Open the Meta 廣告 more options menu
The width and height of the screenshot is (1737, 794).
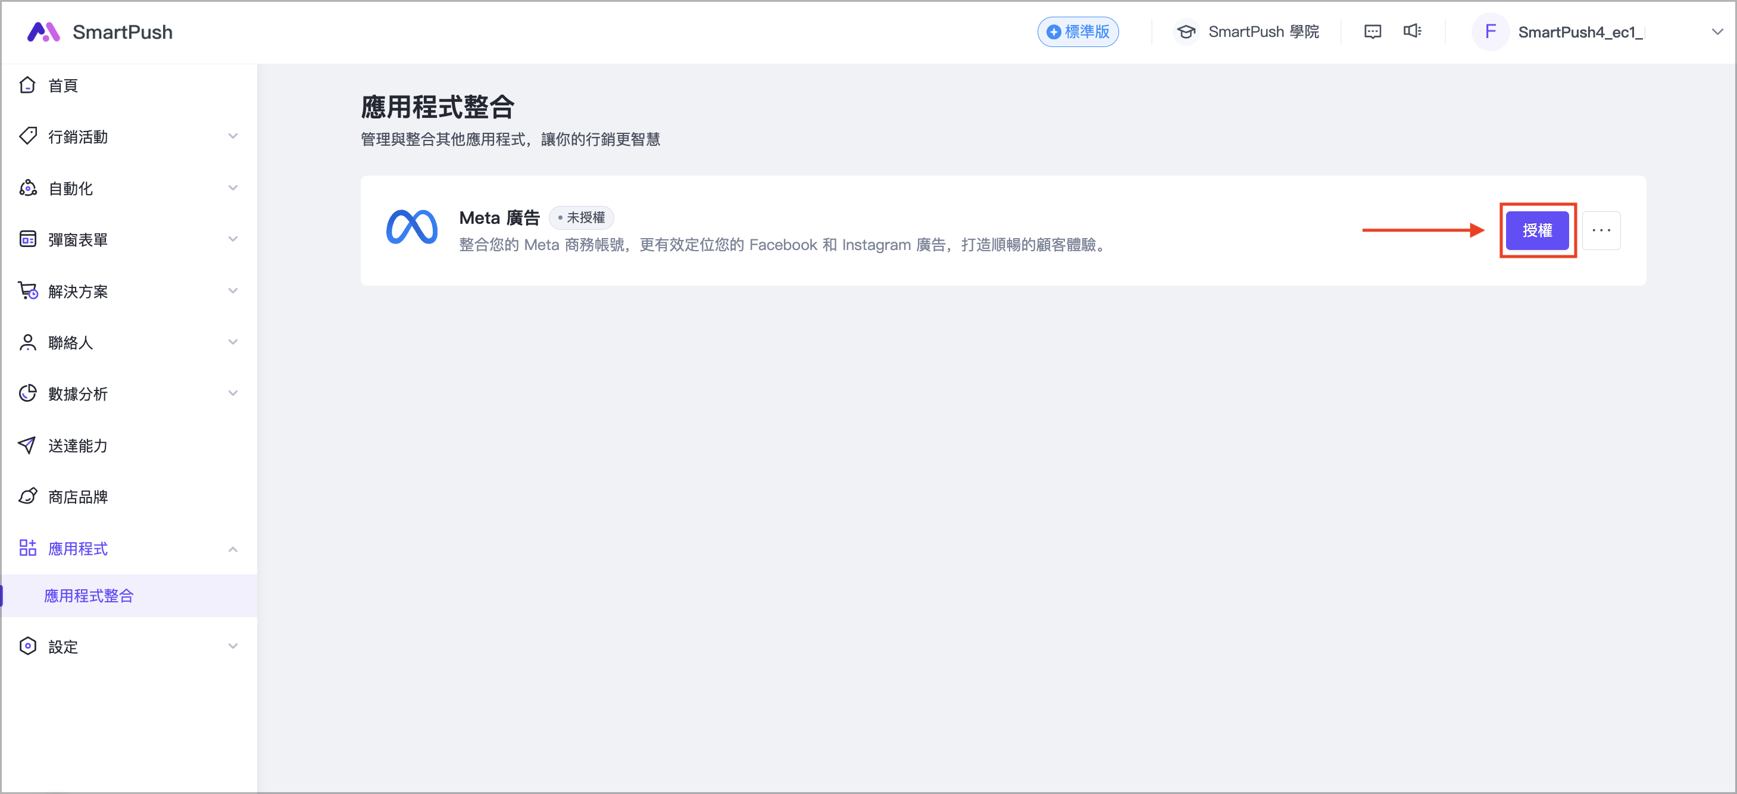[1601, 230]
